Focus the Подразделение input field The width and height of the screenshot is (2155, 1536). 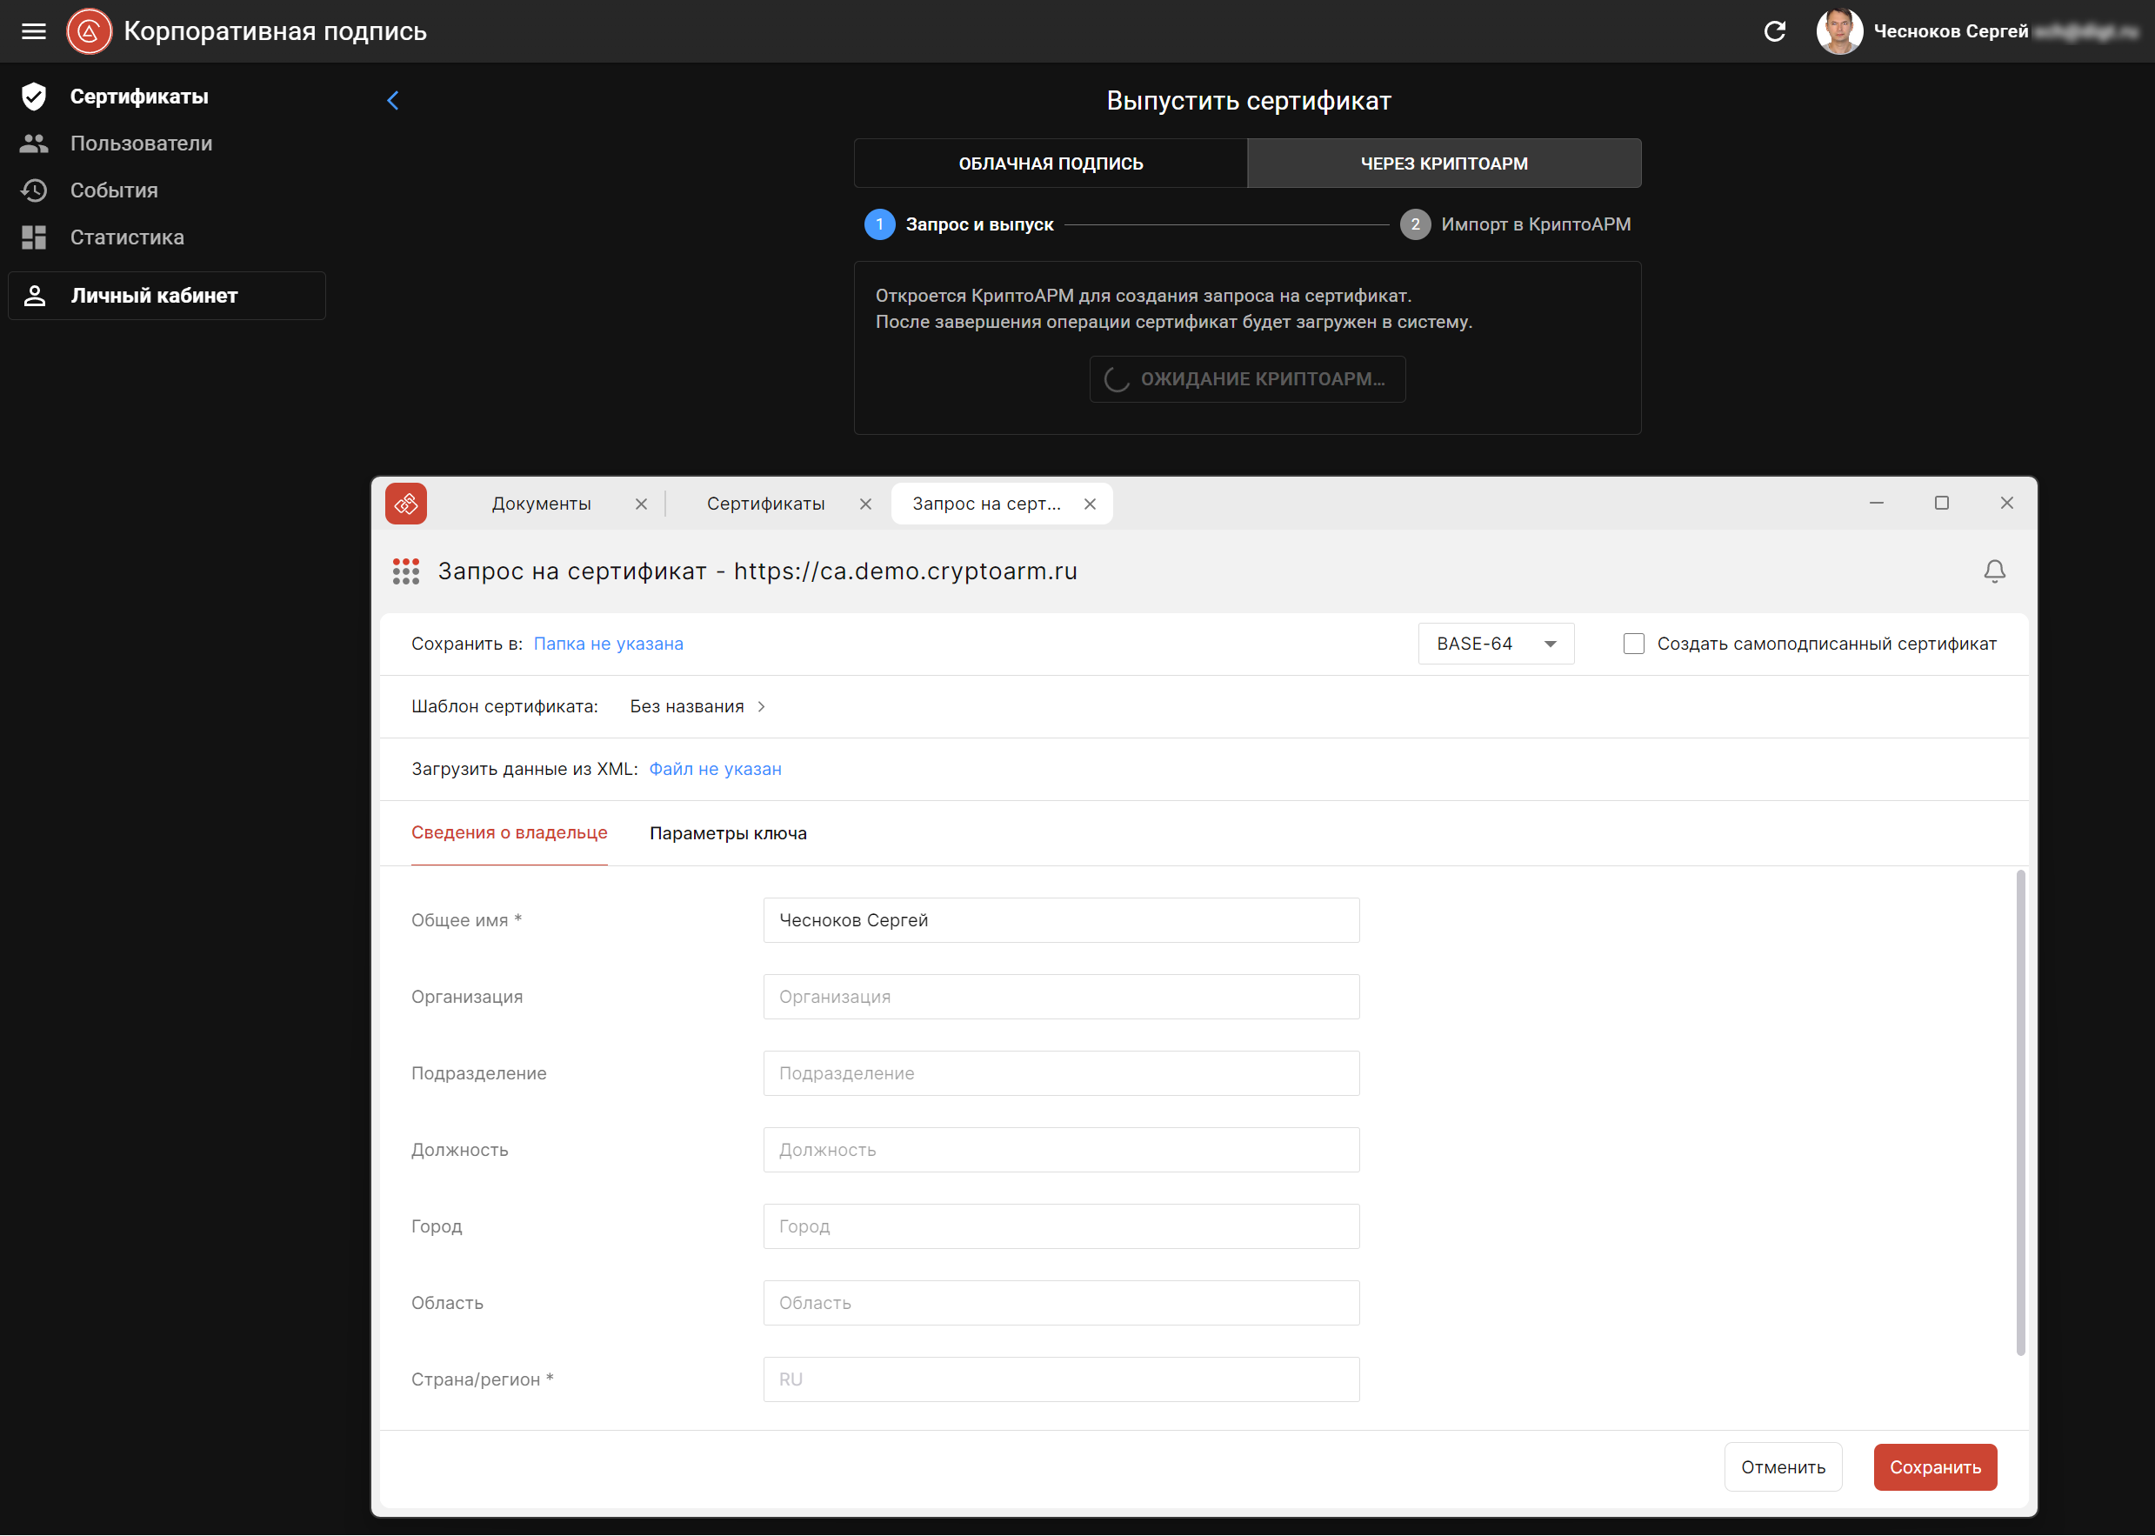(1061, 1073)
